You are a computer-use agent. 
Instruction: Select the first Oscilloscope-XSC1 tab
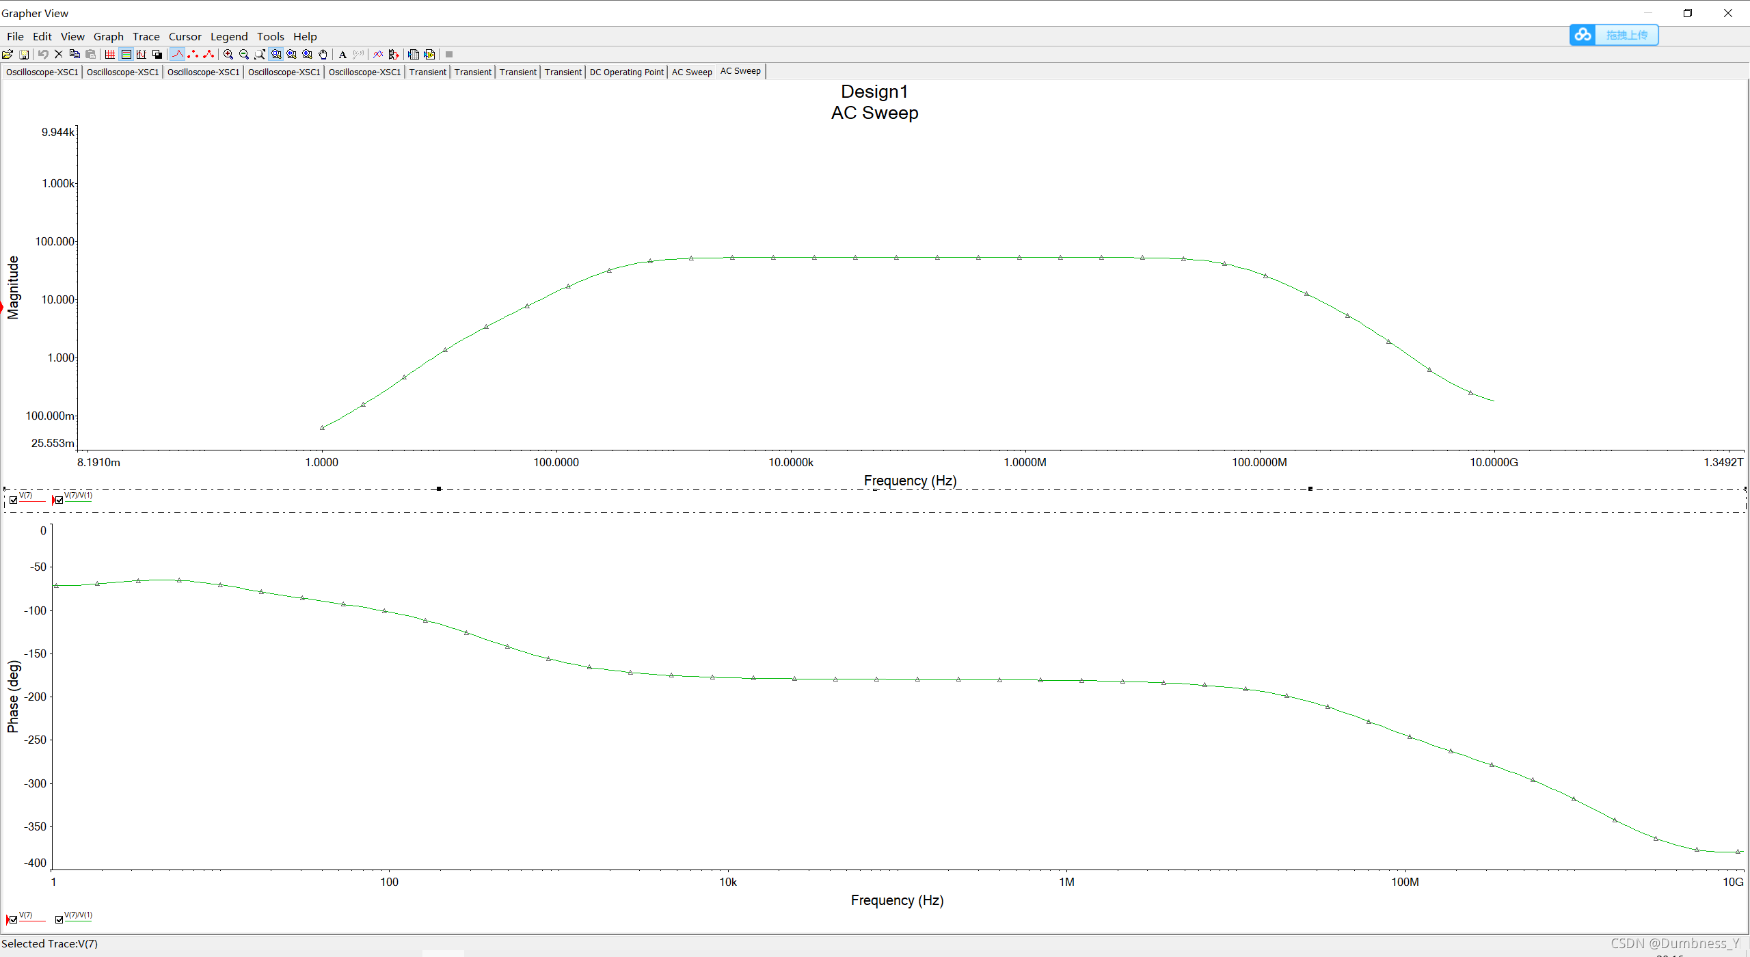click(x=42, y=72)
